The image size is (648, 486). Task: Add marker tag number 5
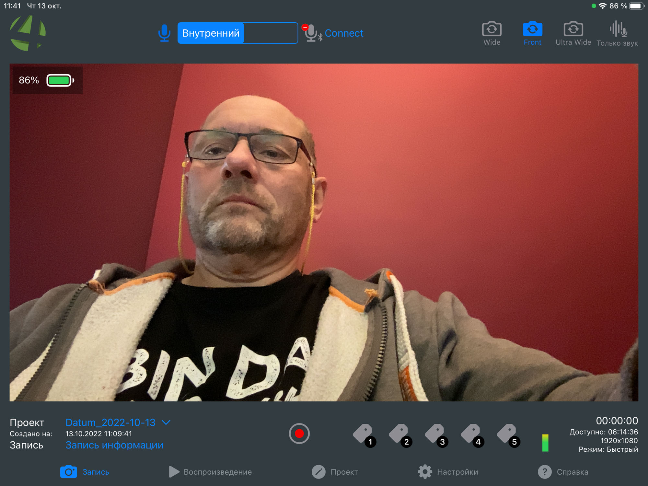click(508, 435)
